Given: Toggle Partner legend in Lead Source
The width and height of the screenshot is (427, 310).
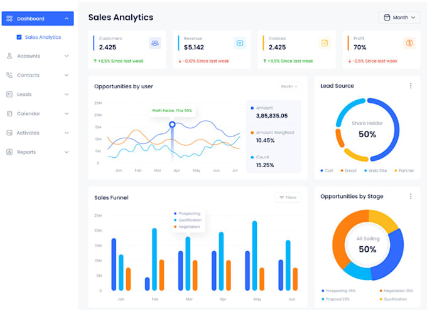Looking at the screenshot, I should [404, 170].
